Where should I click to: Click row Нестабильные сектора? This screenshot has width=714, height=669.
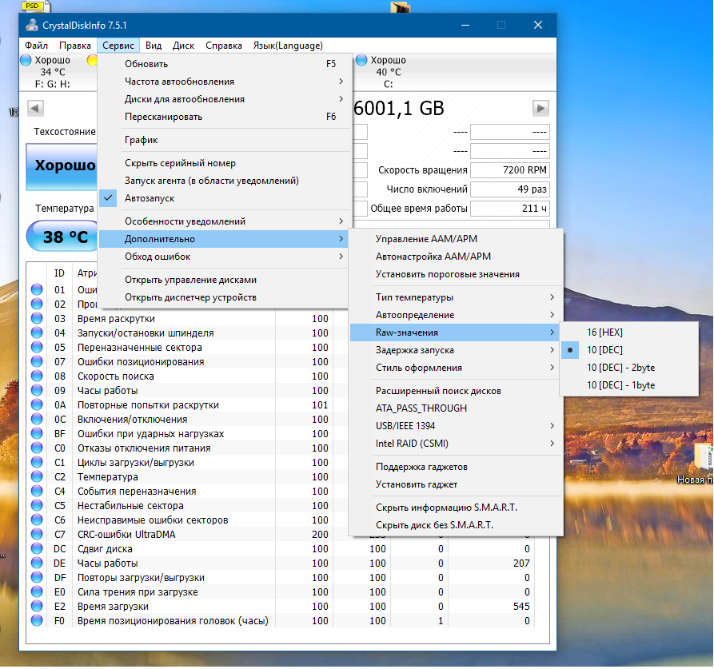187,506
